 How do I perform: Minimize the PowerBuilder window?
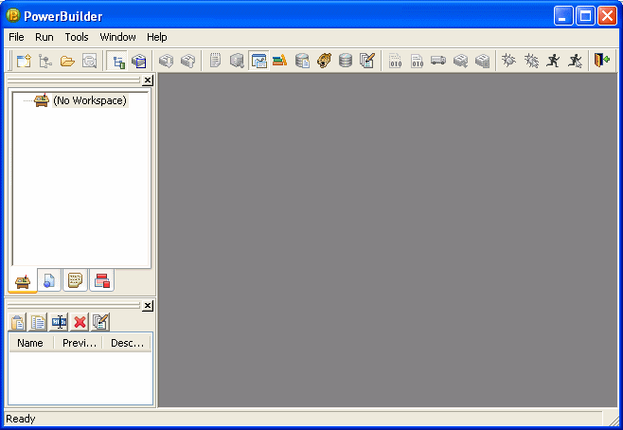click(563, 16)
